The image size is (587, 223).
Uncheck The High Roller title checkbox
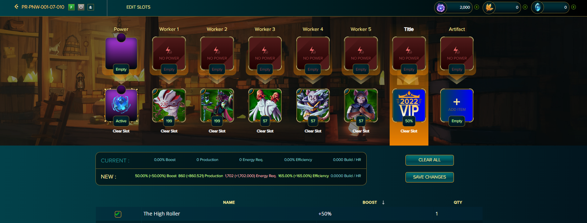pos(118,214)
